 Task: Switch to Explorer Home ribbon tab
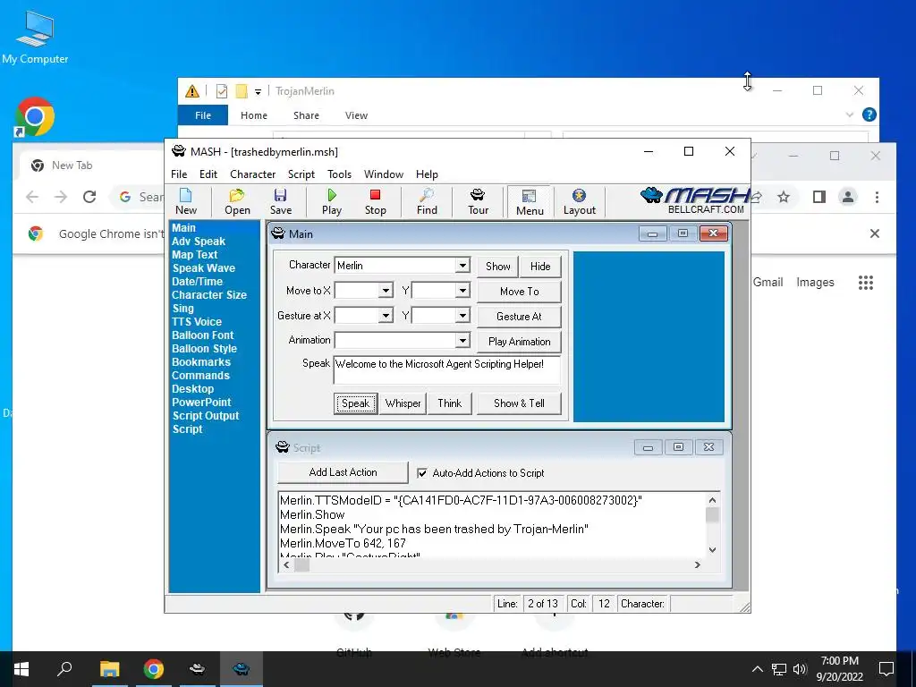pos(253,115)
